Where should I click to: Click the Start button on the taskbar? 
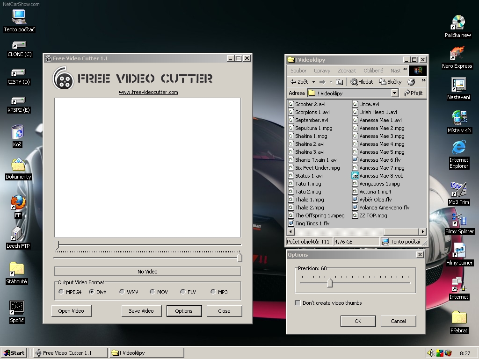click(x=14, y=353)
